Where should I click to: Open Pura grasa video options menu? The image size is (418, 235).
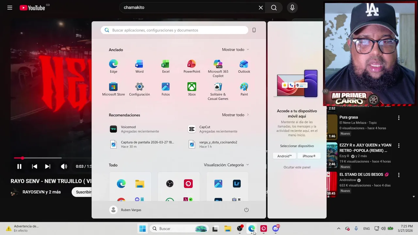(399, 118)
